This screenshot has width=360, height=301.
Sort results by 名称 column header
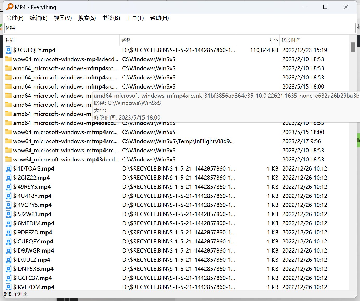pos(62,40)
